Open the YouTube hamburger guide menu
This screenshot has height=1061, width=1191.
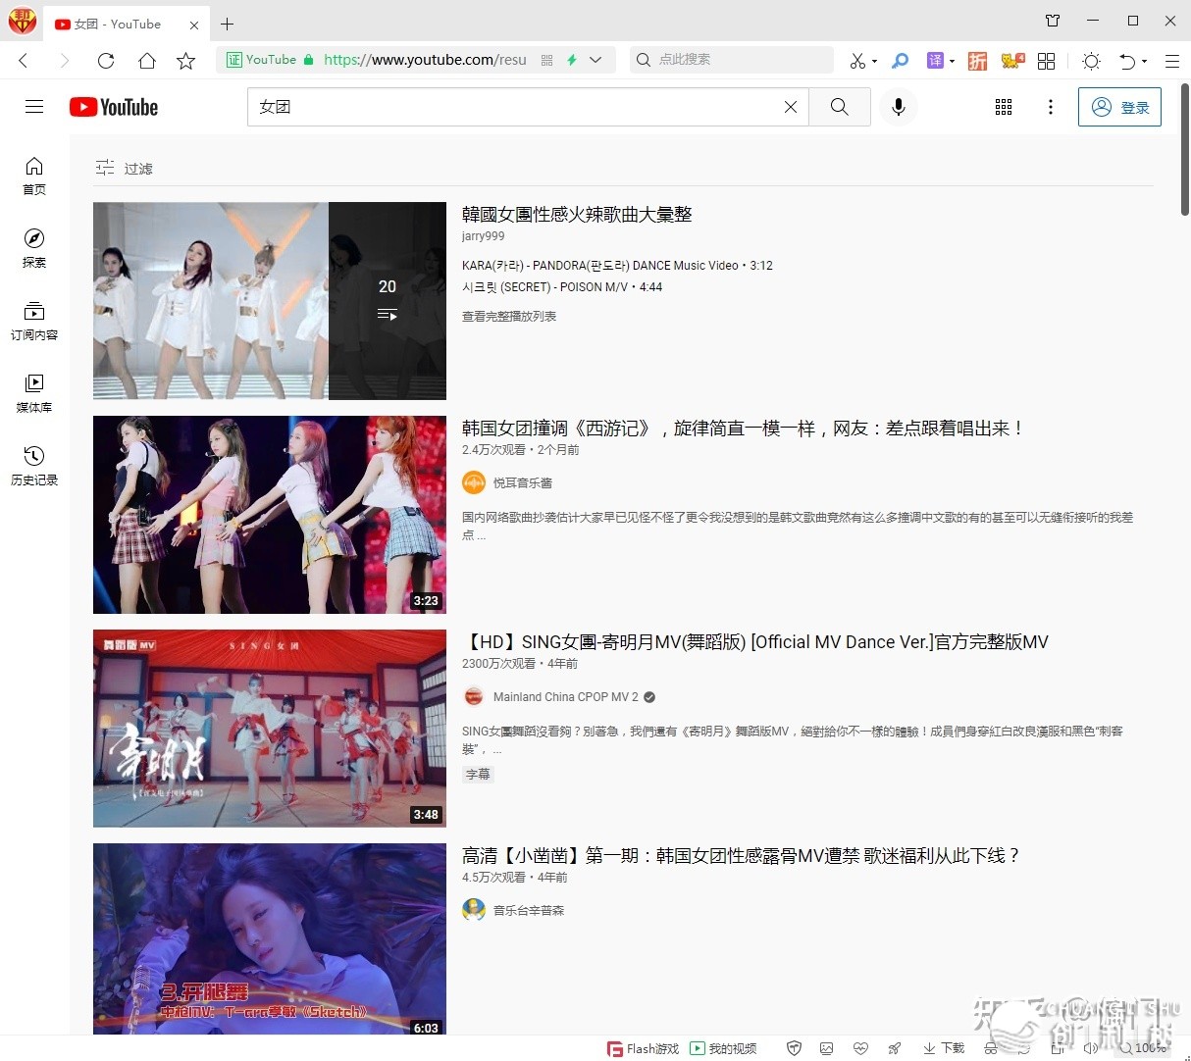34,107
